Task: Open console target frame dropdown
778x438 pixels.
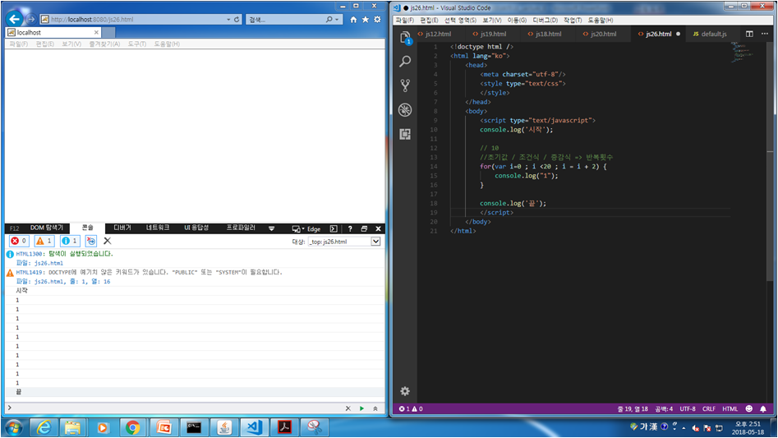Action: (375, 242)
